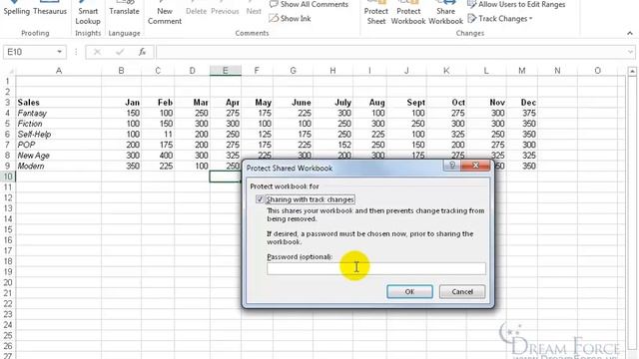The width and height of the screenshot is (639, 359).
Task: Open the Insert Function fx button
Action: click(x=142, y=52)
